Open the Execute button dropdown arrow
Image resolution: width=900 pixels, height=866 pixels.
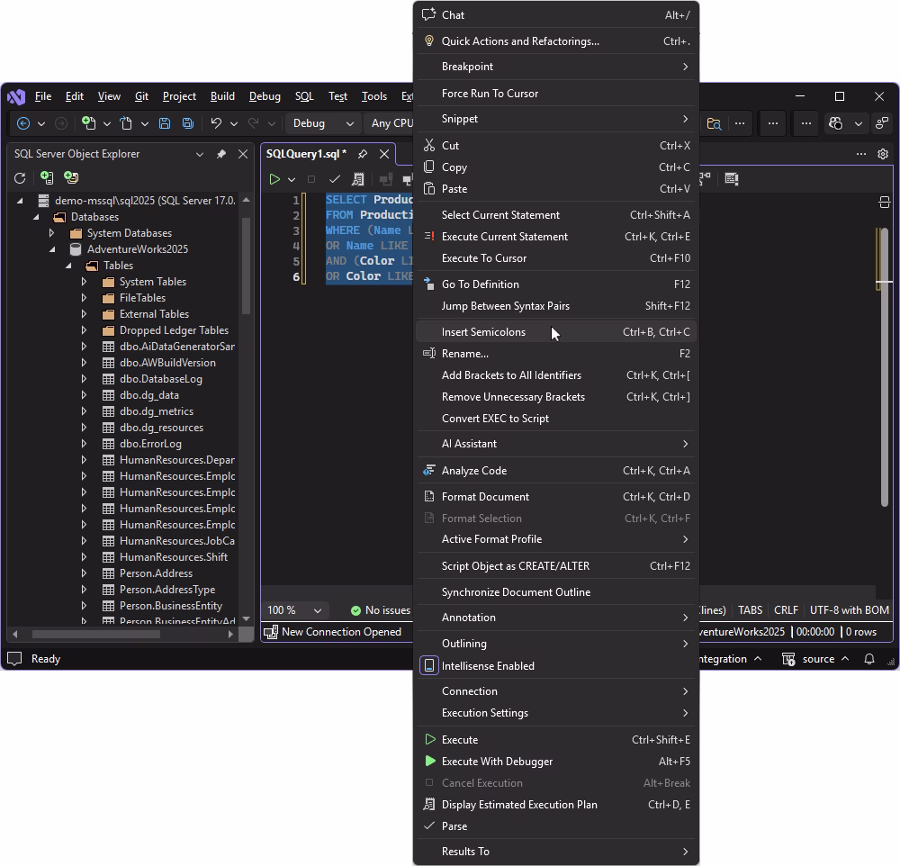pos(292,179)
